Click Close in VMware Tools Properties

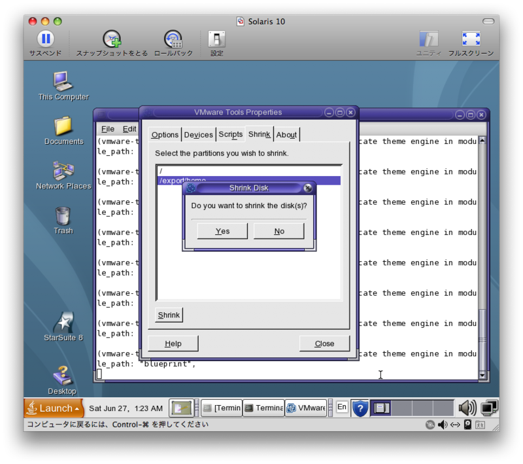tap(324, 344)
